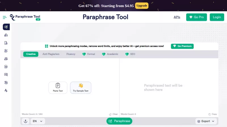
Task: Click the Paste Text button
Action: 58,87
